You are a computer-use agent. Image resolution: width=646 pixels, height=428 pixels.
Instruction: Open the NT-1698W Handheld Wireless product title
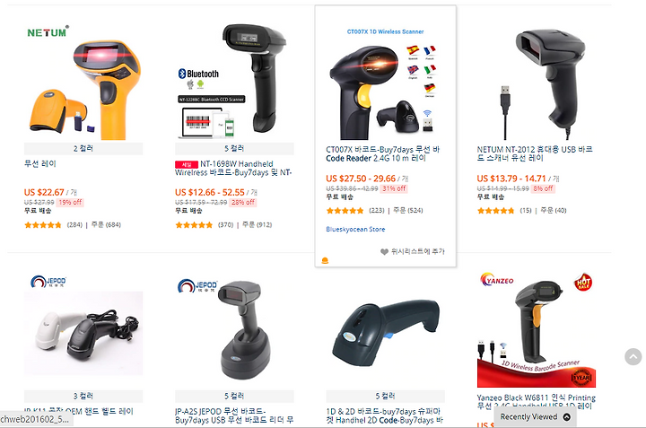(233, 168)
